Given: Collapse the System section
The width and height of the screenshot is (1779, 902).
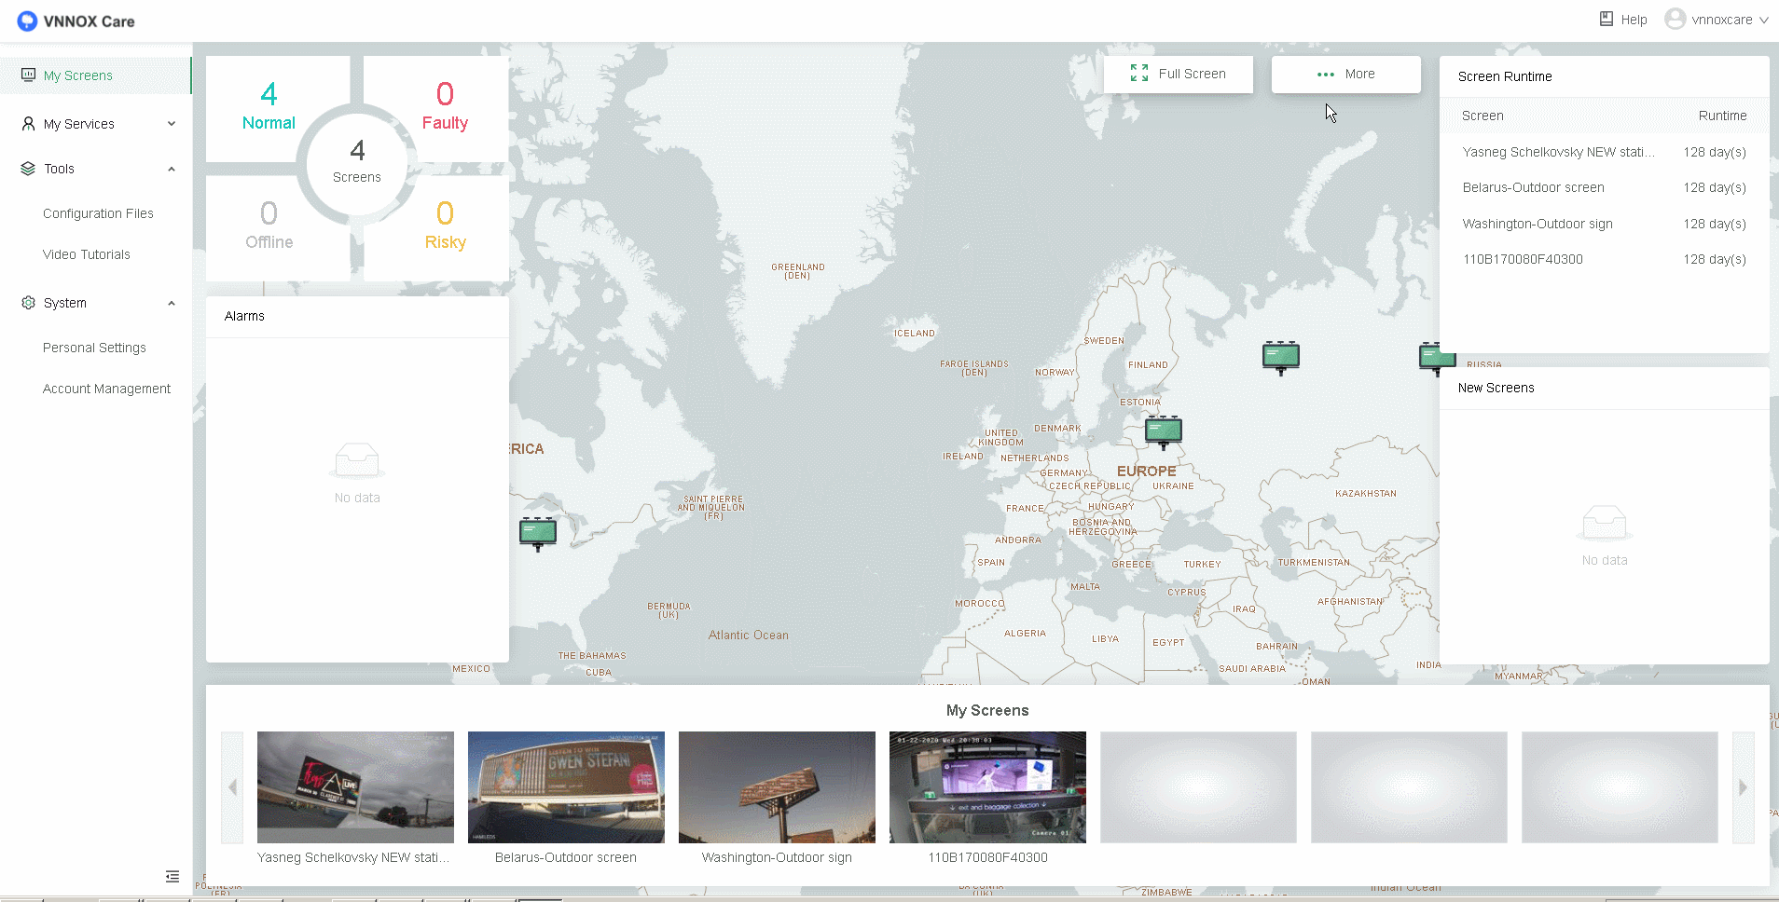Looking at the screenshot, I should 172,303.
